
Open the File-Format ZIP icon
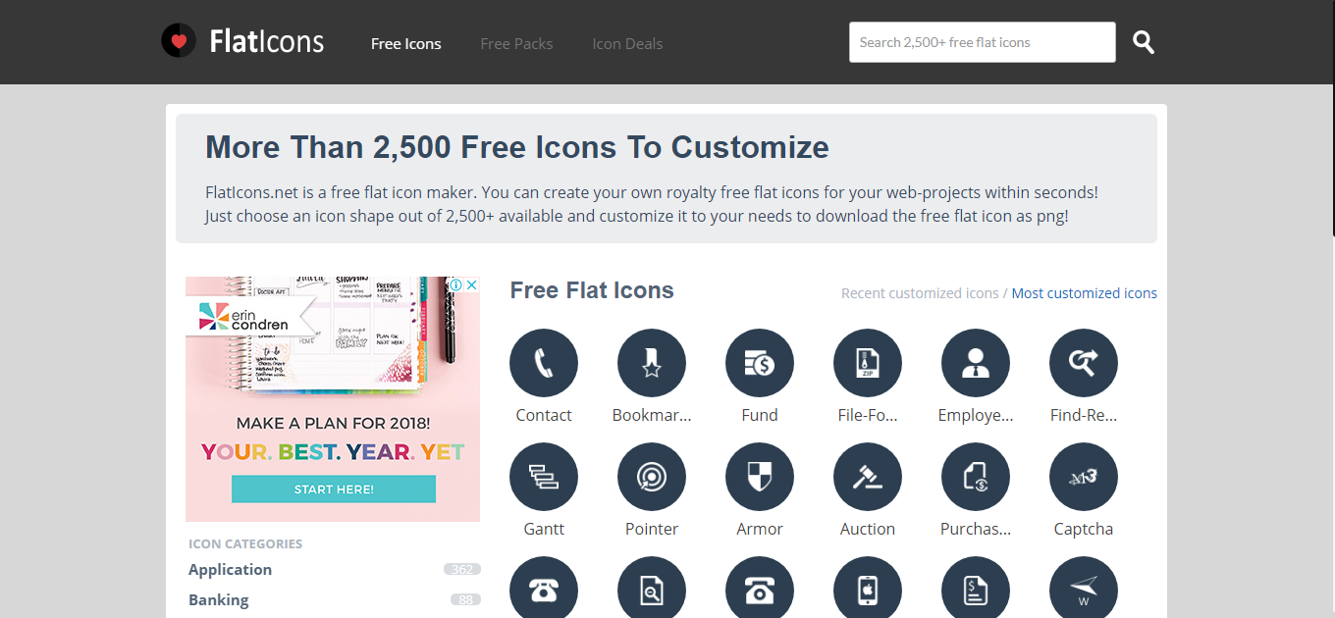pyautogui.click(x=868, y=364)
